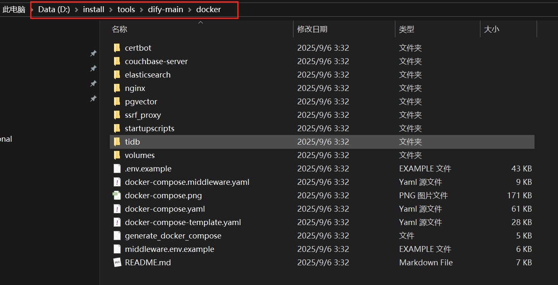Select the certbot folder icon
This screenshot has width=558, height=285.
pos(117,48)
